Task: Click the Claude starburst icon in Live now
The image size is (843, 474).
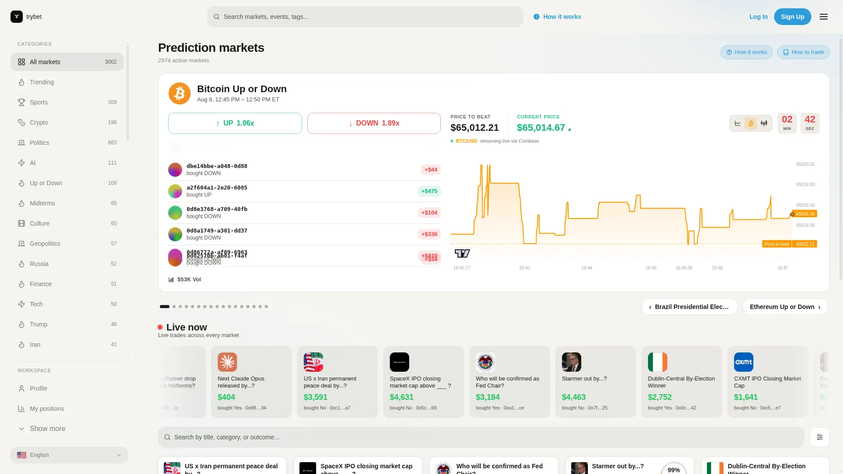Action: (x=227, y=362)
